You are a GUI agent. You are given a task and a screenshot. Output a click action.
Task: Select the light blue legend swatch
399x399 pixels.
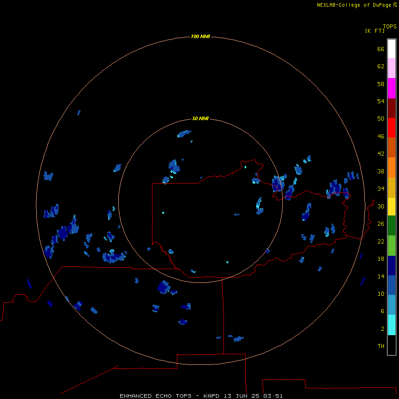(391, 305)
